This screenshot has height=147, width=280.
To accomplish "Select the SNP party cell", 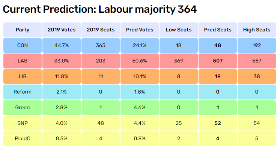I will click(x=23, y=123).
